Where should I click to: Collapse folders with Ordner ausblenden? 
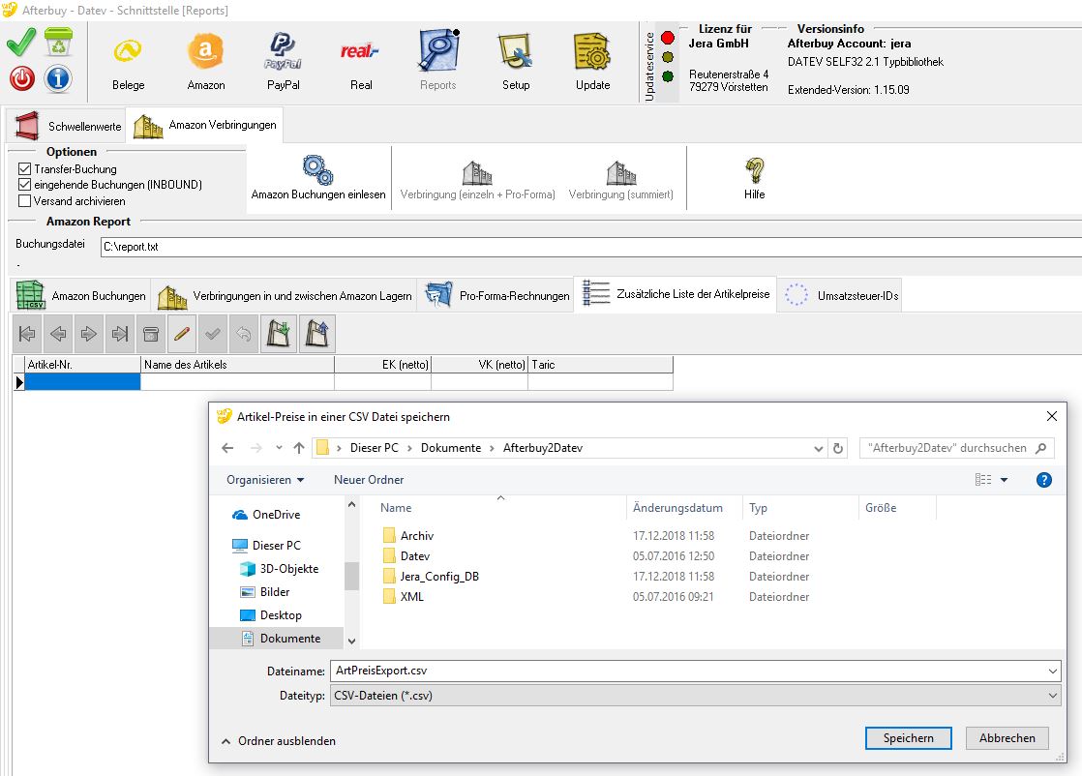pos(278,741)
